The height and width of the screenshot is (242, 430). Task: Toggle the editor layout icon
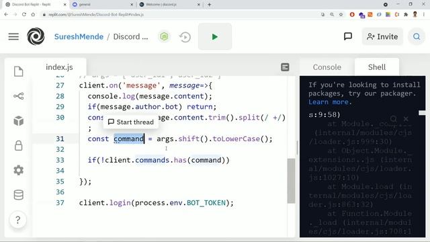pos(285,67)
